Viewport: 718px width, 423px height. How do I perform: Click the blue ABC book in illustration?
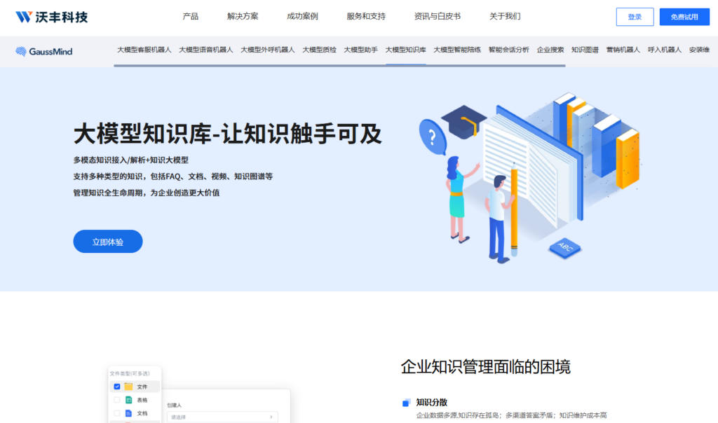(x=564, y=249)
